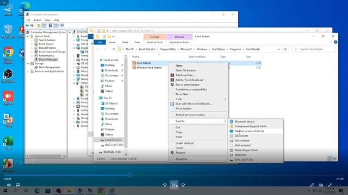Click the play button in video player

(174, 185)
